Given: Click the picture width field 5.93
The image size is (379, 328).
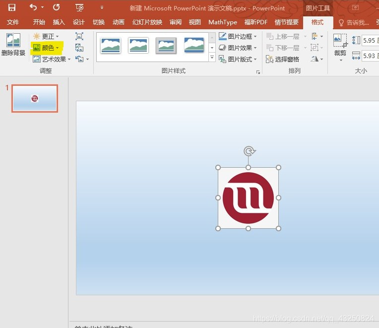Looking at the screenshot, I should [370, 56].
